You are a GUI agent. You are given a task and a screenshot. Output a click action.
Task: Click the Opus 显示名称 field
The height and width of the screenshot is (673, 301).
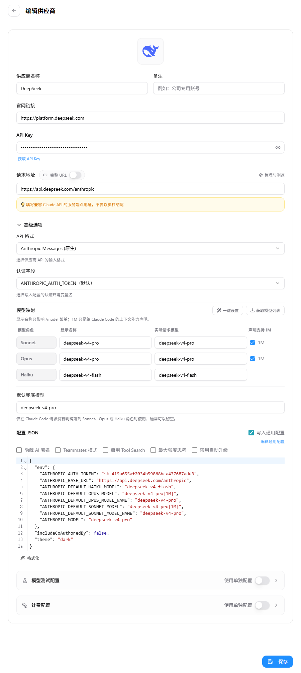pyautogui.click(x=105, y=359)
